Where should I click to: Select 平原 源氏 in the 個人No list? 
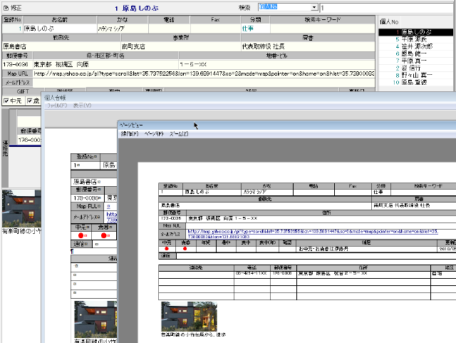(415, 39)
